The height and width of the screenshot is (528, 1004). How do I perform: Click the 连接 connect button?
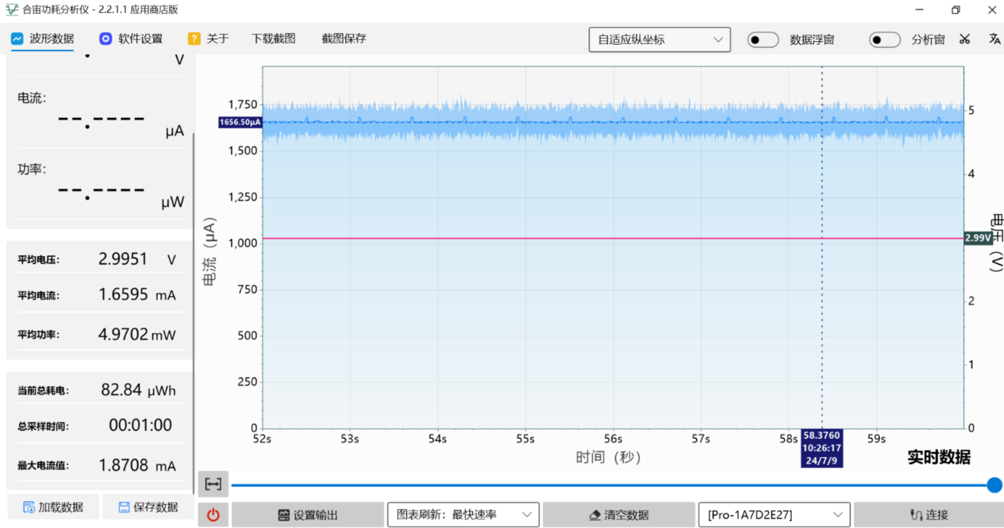click(929, 515)
